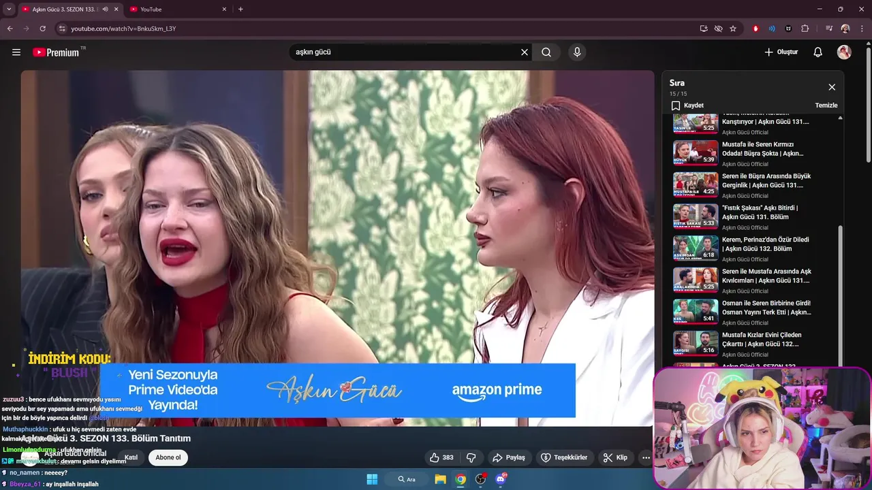
Task: Open OBS Studio from taskbar
Action: point(481,479)
